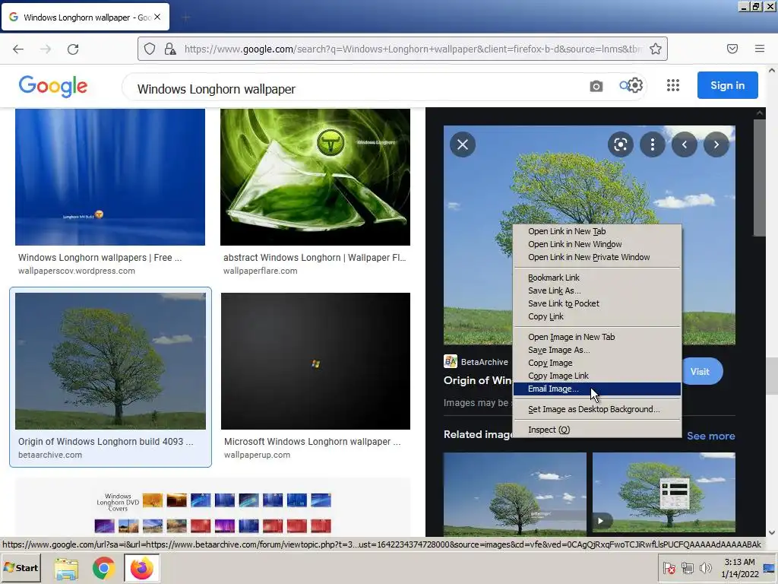Close the image preview panel
Image resolution: width=778 pixels, height=584 pixels.
coord(463,144)
